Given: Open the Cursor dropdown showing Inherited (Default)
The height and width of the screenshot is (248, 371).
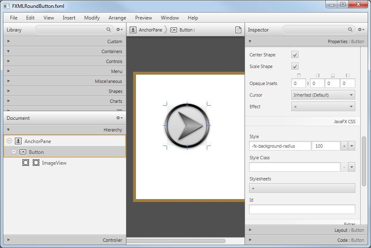Looking at the screenshot, I should click(x=323, y=95).
